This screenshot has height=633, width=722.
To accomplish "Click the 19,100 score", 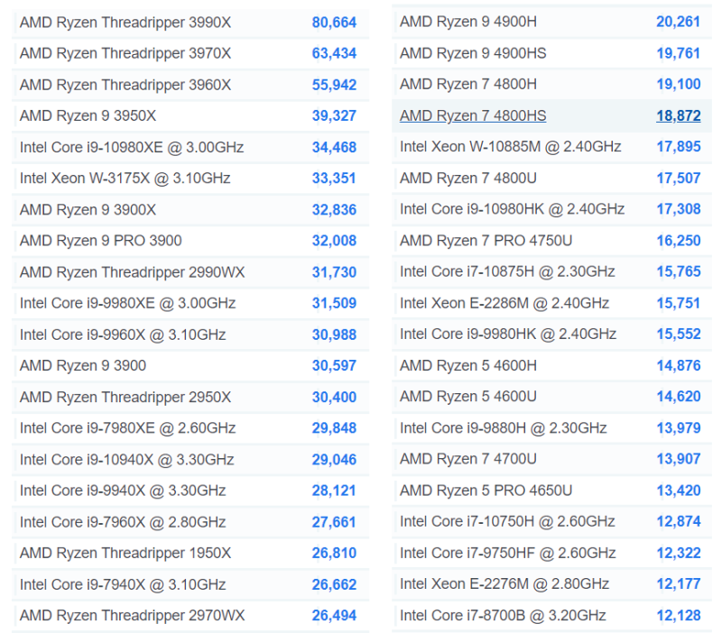I will tap(679, 84).
